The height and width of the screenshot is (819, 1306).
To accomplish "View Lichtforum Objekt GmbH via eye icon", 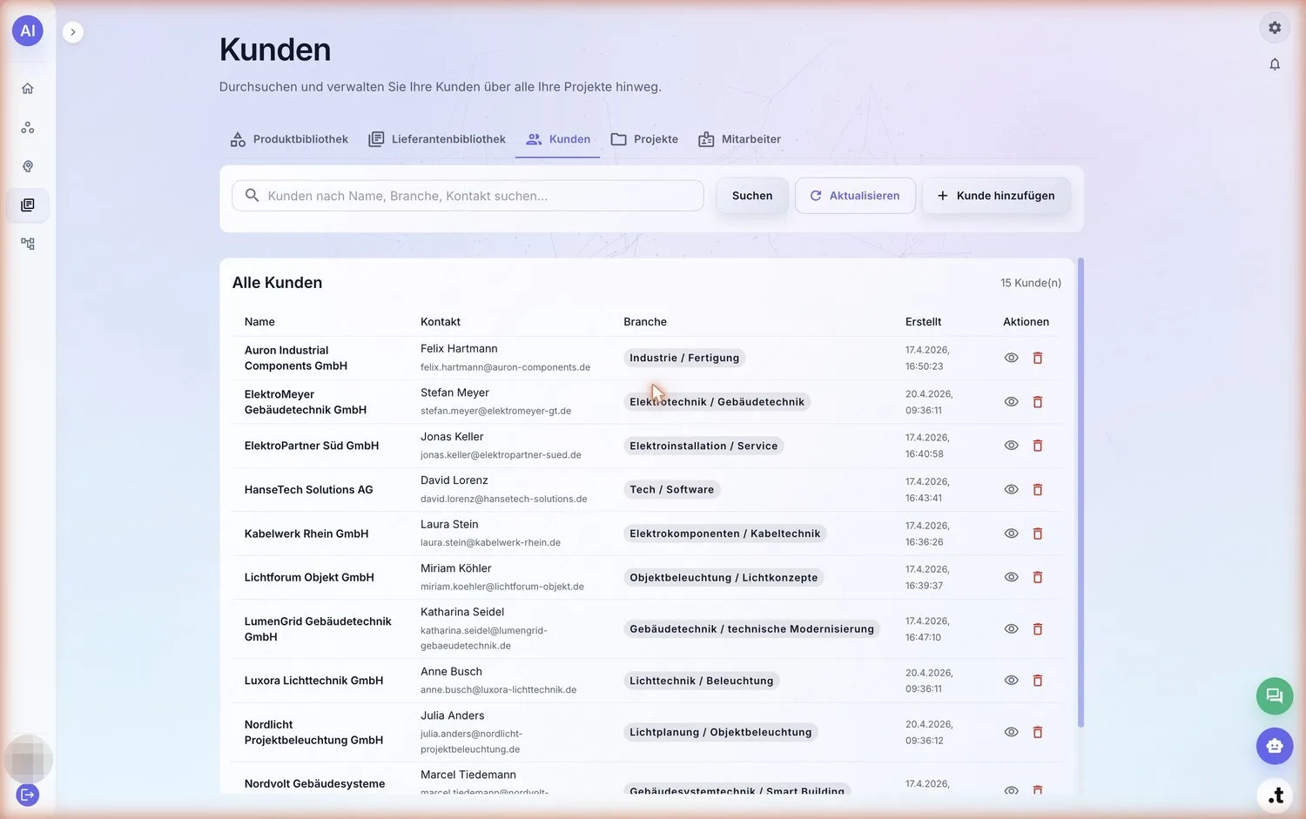I will pyautogui.click(x=1011, y=577).
